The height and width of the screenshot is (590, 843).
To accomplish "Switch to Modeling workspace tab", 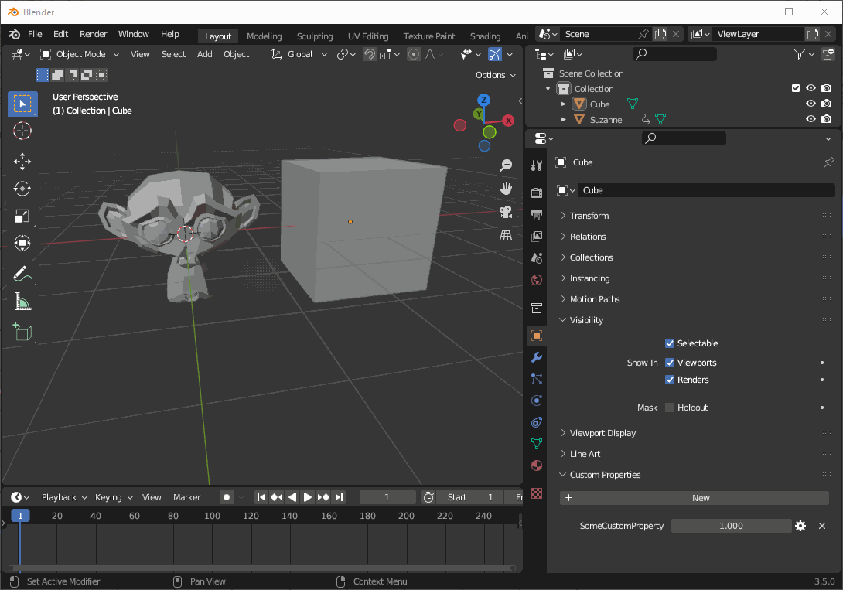I will (264, 36).
